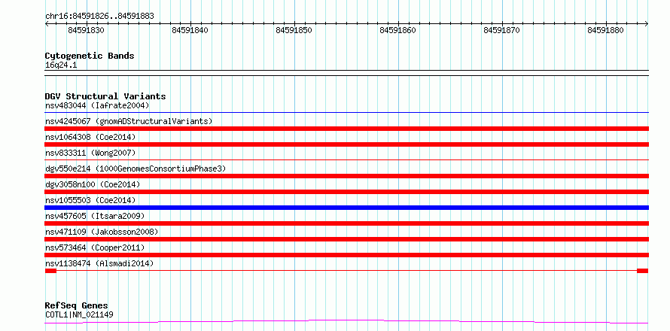
Task: Click ruler position 84591870
Action: click(501, 30)
